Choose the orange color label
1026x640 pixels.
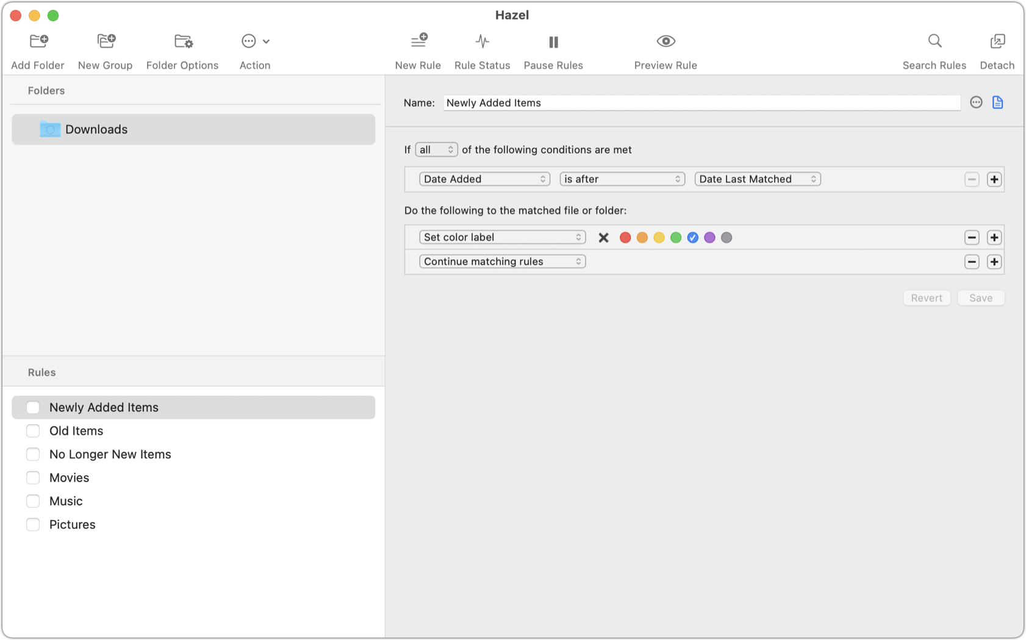click(x=642, y=238)
